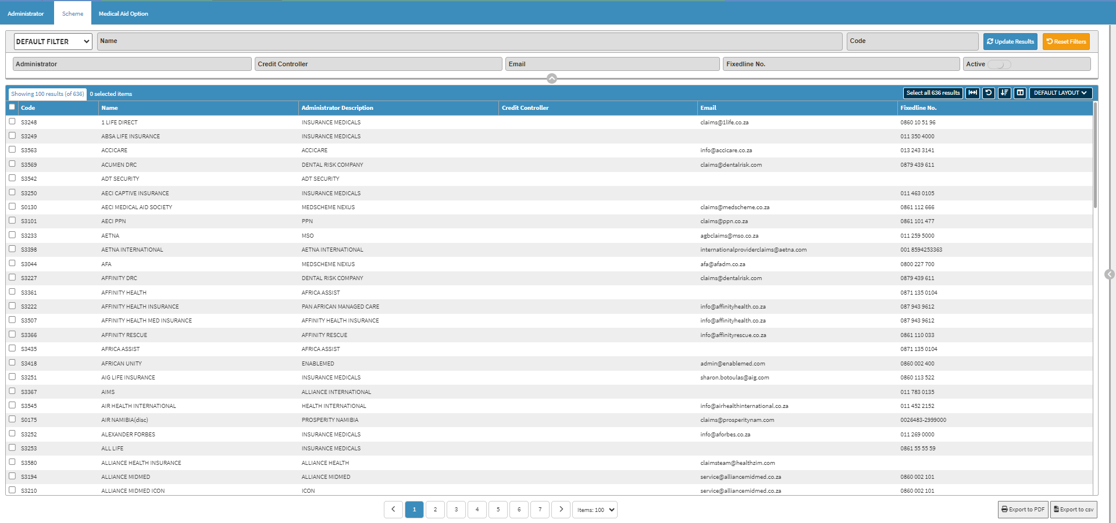Click PROSPERITY NAMIBIA description cell

coord(330,420)
